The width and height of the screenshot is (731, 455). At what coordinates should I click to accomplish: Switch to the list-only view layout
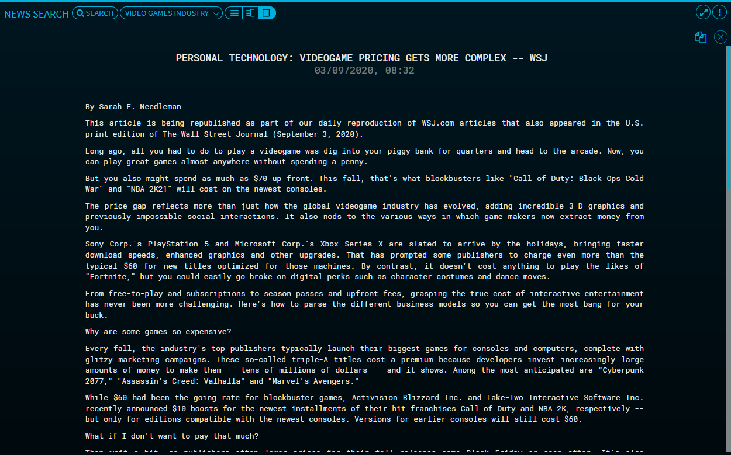click(x=234, y=13)
